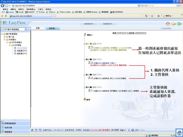
Task: Click the document icon under step 第 1
Action: pos(92,47)
